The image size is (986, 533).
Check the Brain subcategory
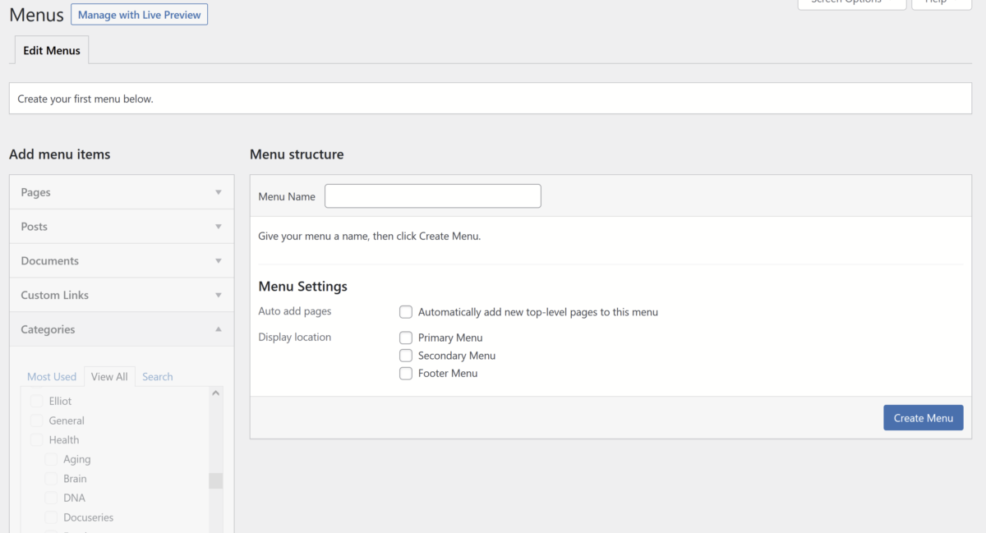coord(49,478)
